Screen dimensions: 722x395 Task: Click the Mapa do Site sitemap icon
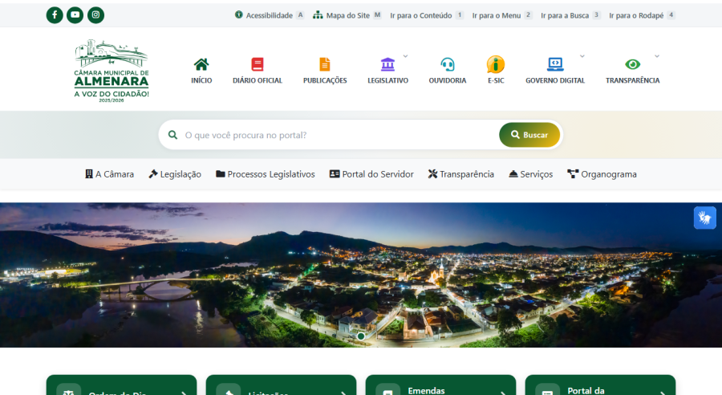coord(318,15)
